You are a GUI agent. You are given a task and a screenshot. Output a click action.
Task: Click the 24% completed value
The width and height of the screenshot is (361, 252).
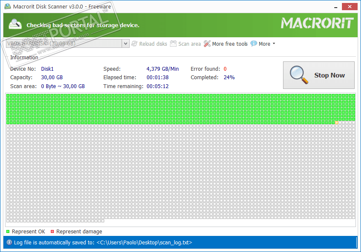229,78
